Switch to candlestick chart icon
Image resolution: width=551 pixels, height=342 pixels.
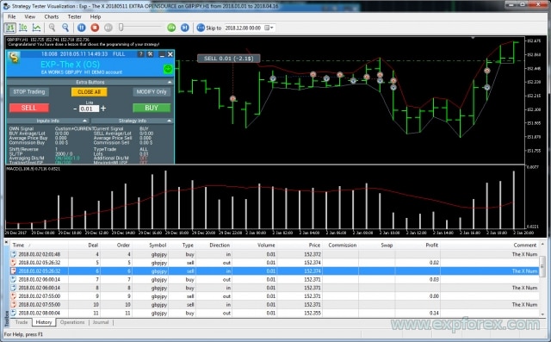tap(23, 28)
